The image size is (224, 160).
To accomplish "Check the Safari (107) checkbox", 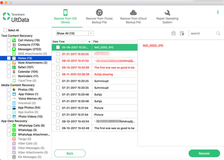I will [x=9, y=67].
